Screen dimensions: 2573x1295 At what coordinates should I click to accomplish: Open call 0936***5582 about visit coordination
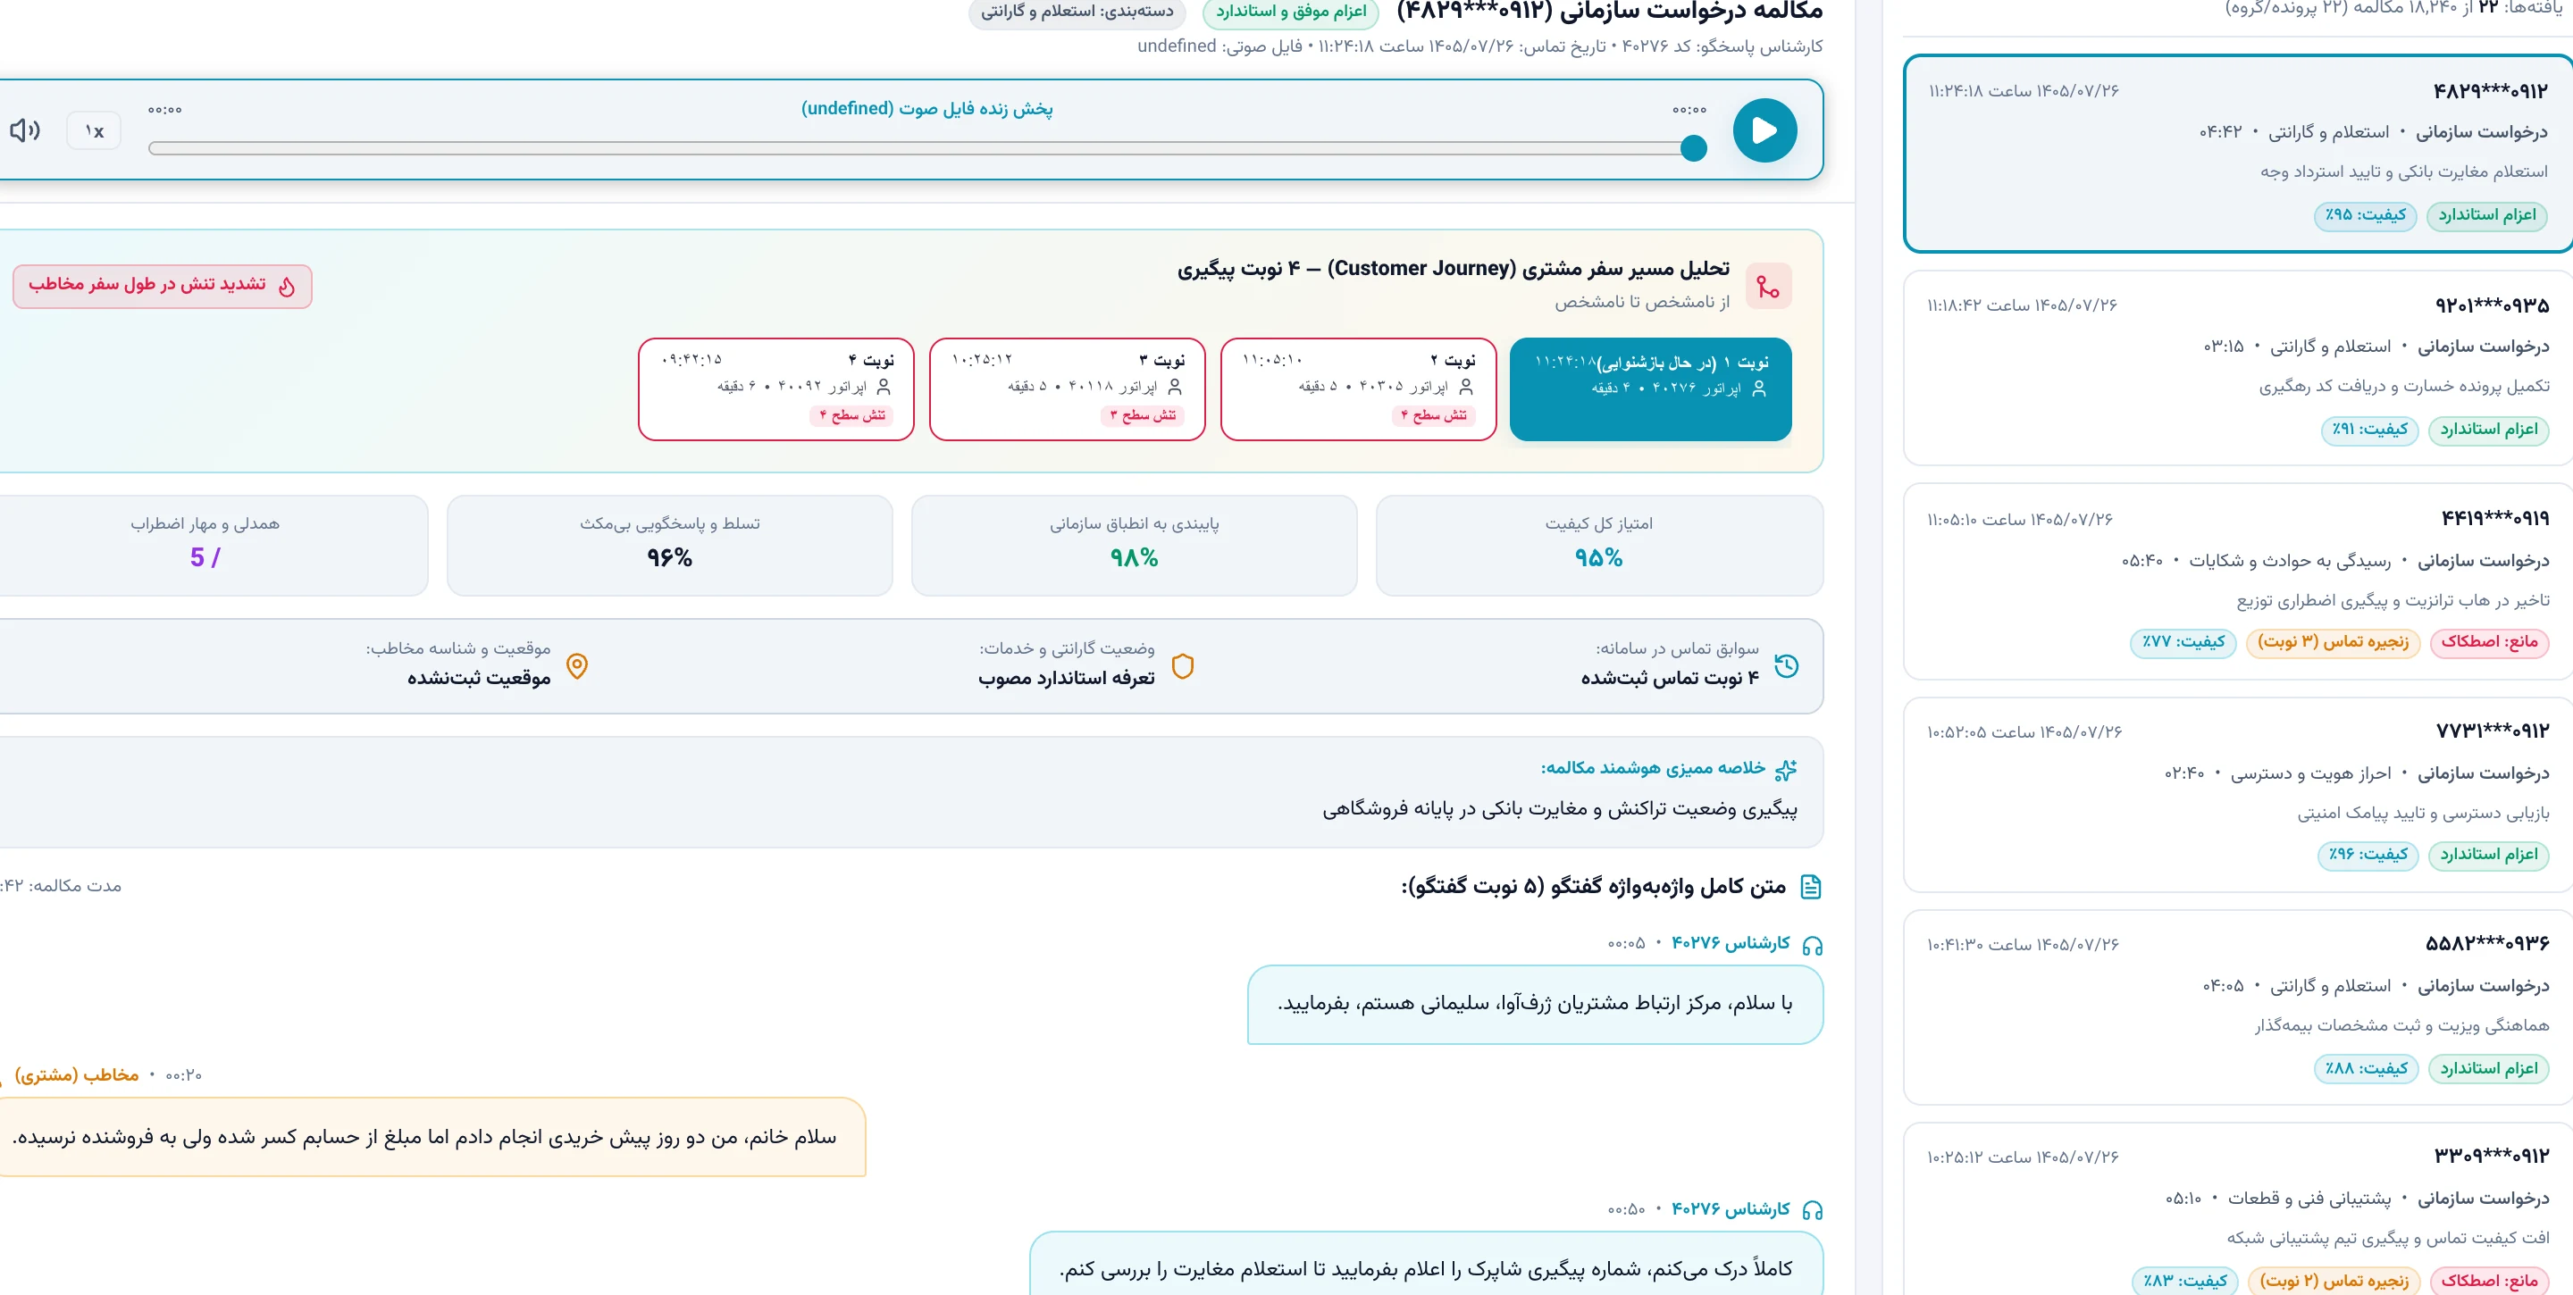(x=2237, y=1007)
